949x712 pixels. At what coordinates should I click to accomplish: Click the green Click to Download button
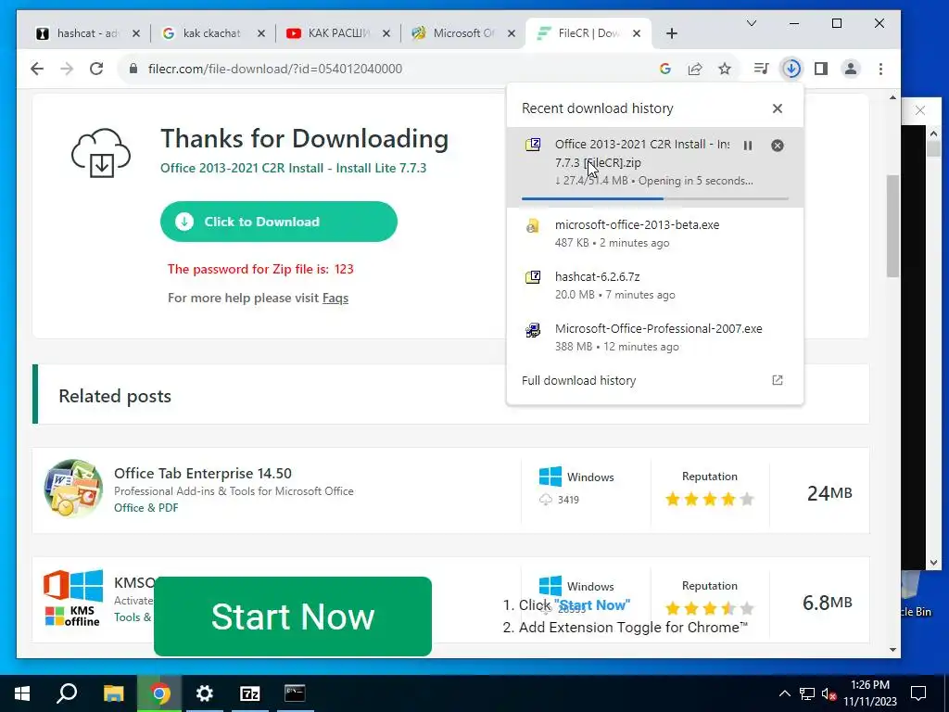(x=278, y=222)
